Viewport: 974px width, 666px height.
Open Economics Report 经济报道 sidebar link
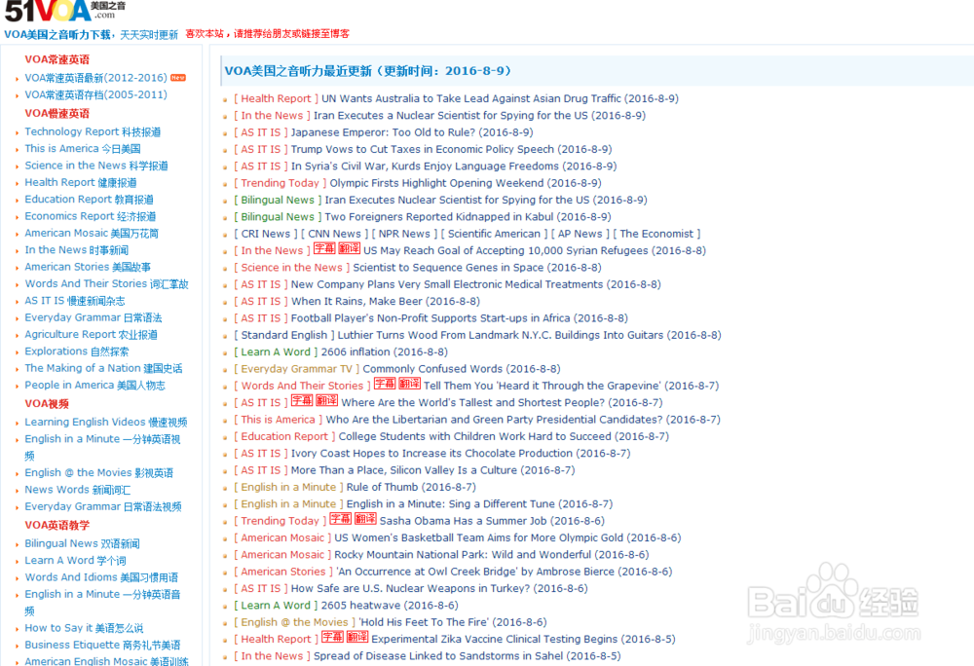[90, 216]
